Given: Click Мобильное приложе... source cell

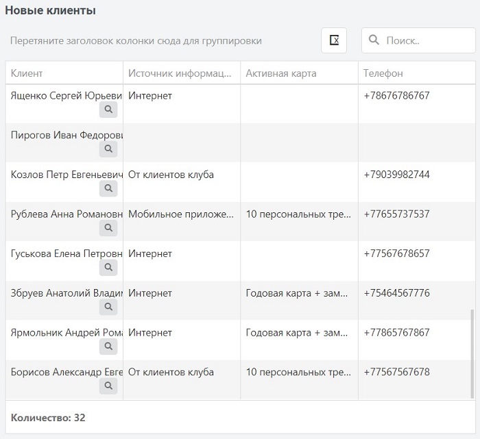Looking at the screenshot, I should 180,214.
